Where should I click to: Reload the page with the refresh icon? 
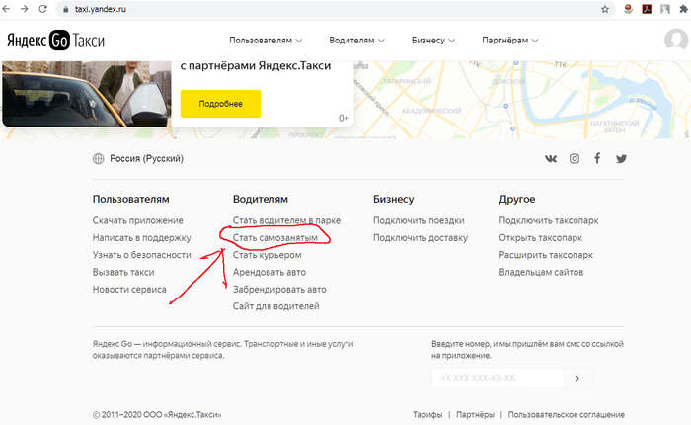48,8
